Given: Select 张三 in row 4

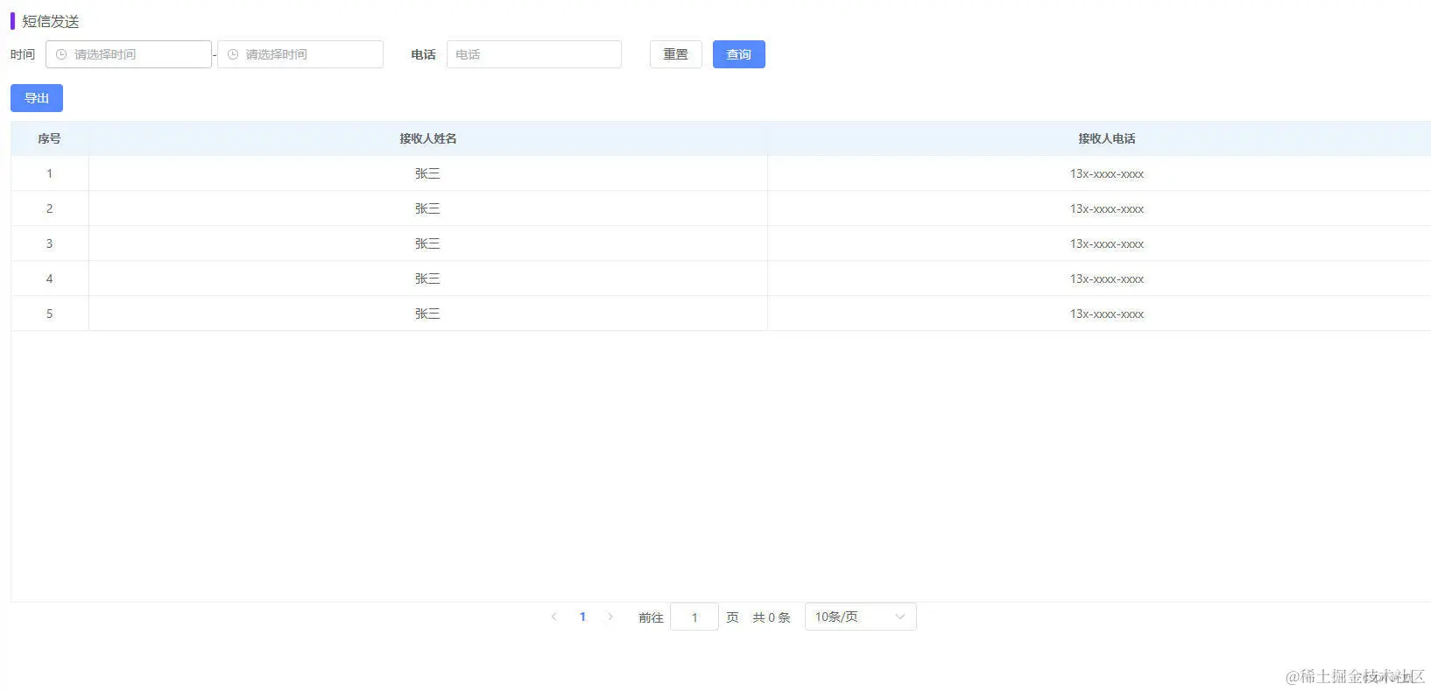Looking at the screenshot, I should (427, 279).
